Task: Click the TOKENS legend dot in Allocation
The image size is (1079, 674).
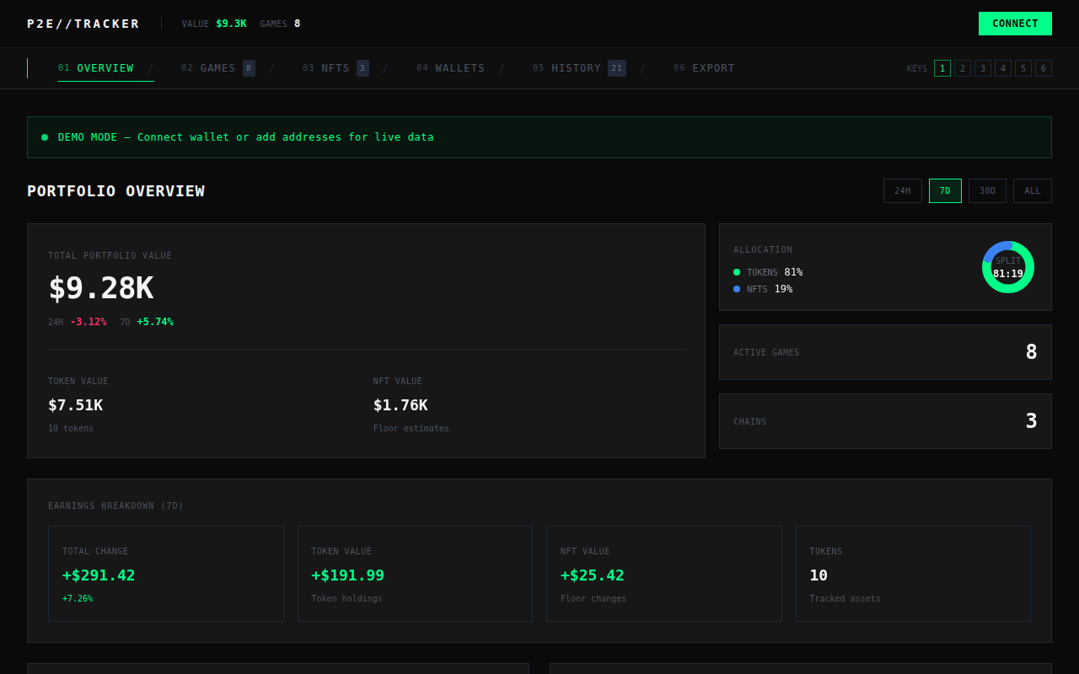Action: [736, 272]
